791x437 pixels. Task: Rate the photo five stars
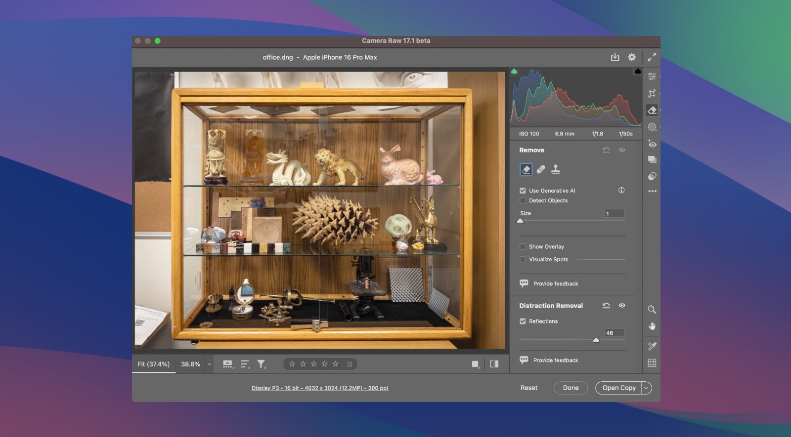[336, 364]
